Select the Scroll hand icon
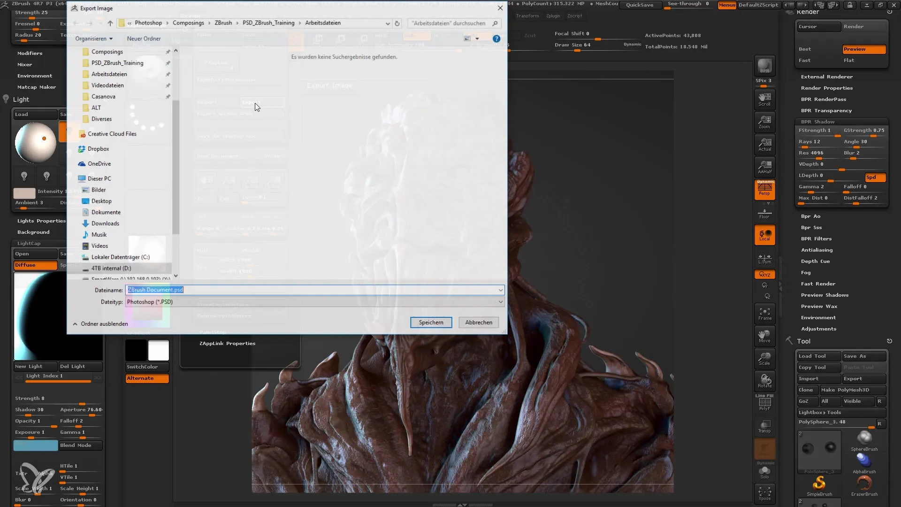Screen dimensions: 901x507 click(x=764, y=99)
